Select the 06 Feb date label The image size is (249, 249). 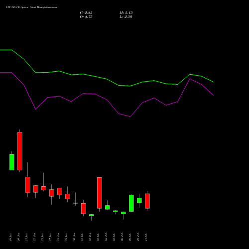[123, 237]
